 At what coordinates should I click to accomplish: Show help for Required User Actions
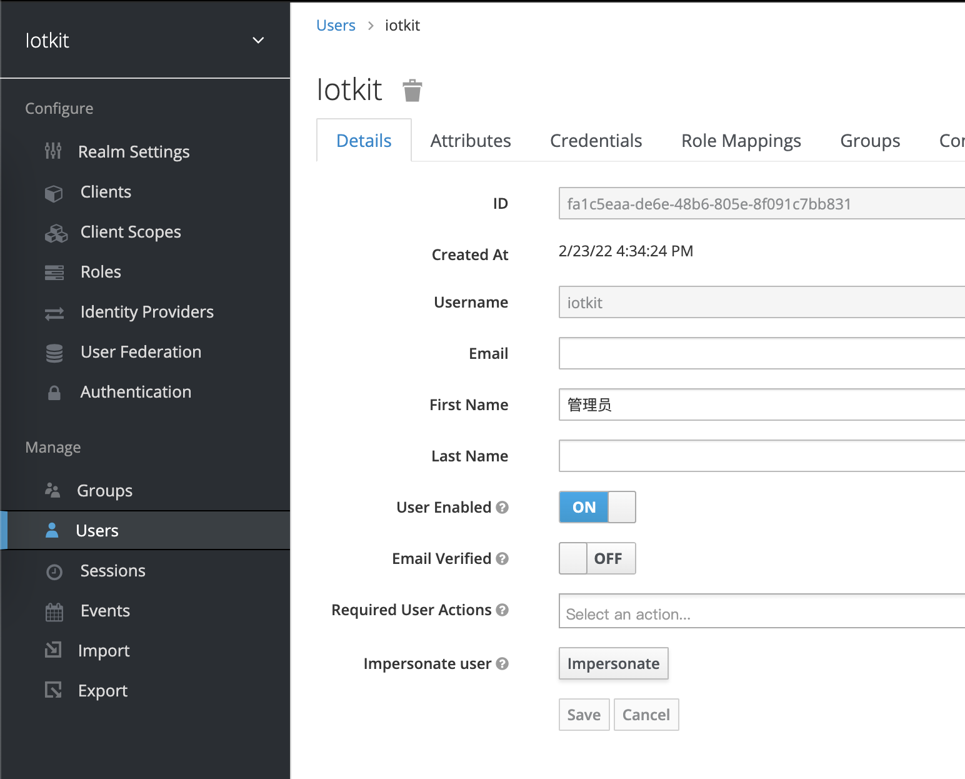[x=502, y=610]
